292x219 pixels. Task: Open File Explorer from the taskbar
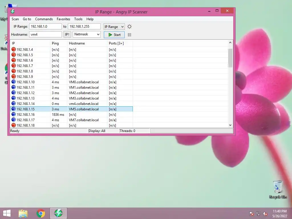coord(23,213)
